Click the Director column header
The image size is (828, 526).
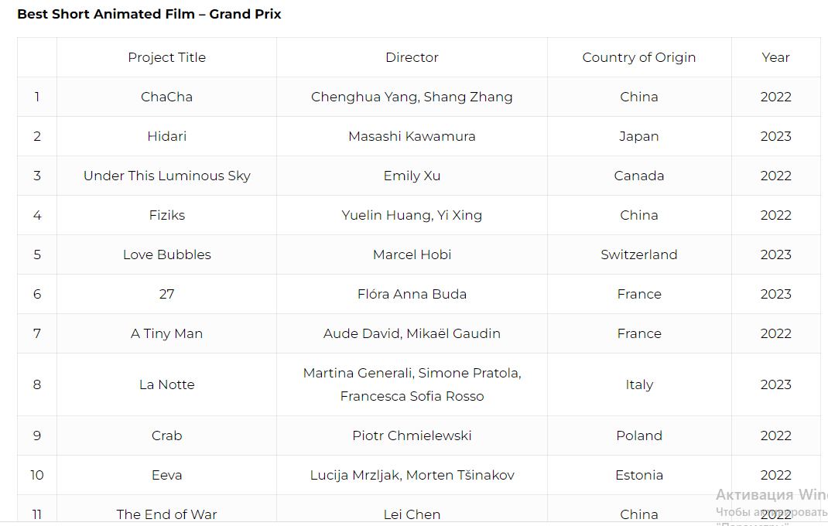tap(412, 57)
